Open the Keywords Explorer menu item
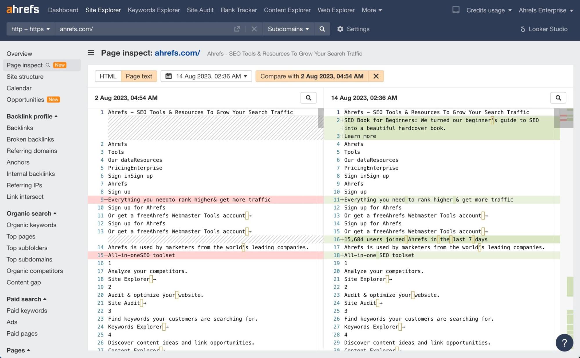This screenshot has width=580, height=358. (x=153, y=10)
